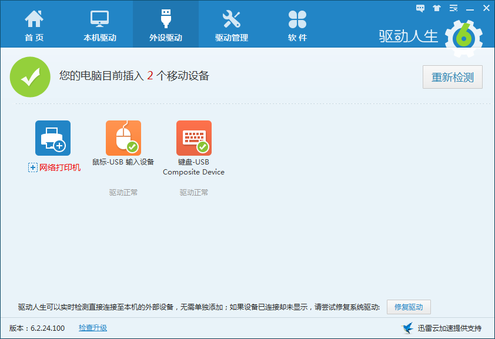Viewport: 495px width, 339px height.
Task: Select the USB keyboard Composite Device icon
Action: (x=194, y=138)
